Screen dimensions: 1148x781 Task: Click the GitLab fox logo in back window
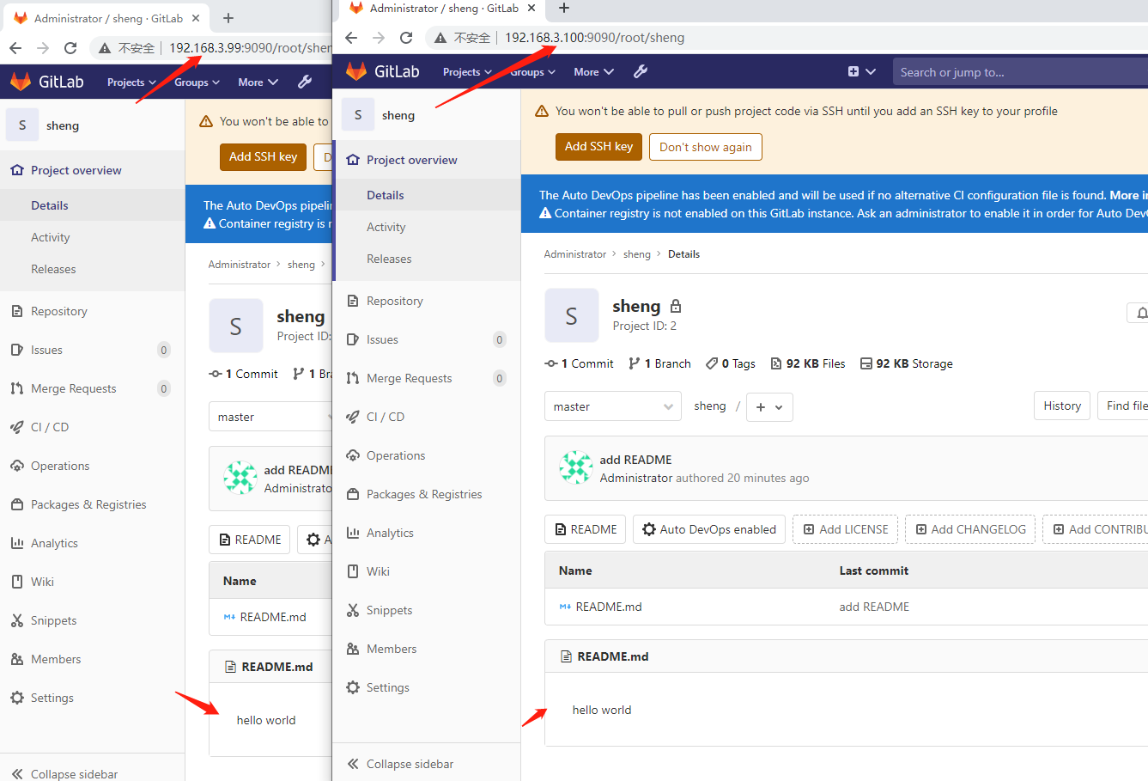tap(21, 82)
